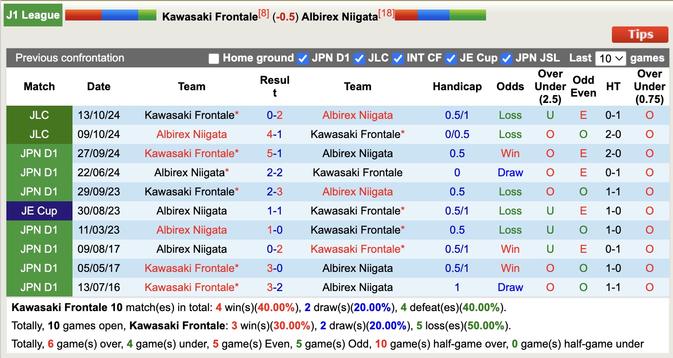Image resolution: width=673 pixels, height=358 pixels.
Task: Click the red Tips button
Action: pyautogui.click(x=640, y=34)
